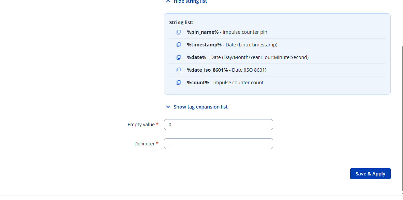Screen dimensions: 403x200
Task: Copy the %count% string
Action: 178,83
